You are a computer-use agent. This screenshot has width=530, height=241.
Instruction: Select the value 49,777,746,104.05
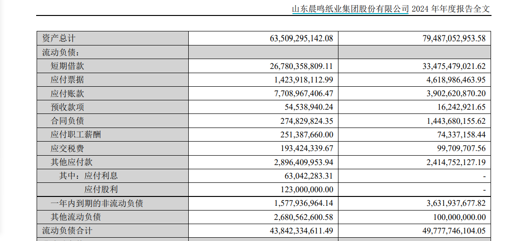(454, 231)
